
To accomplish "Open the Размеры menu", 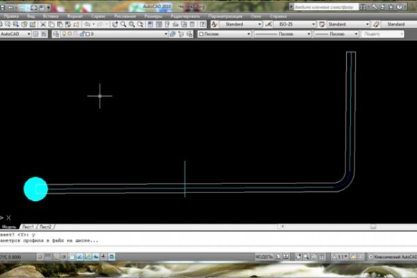I will pos(154,16).
